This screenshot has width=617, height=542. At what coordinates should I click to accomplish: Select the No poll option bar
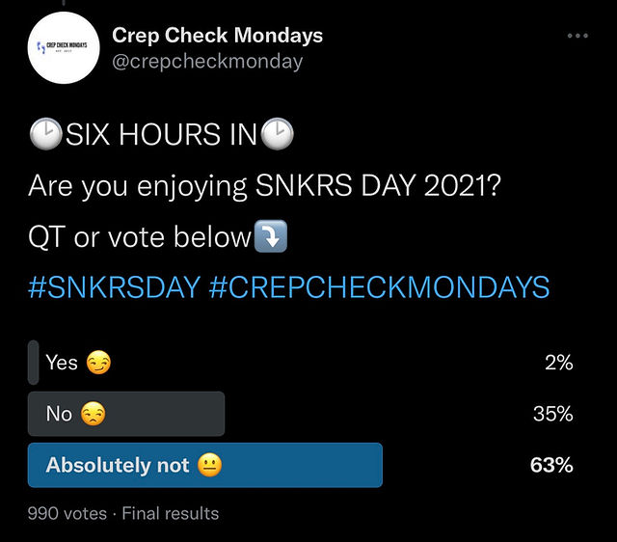pyautogui.click(x=126, y=414)
